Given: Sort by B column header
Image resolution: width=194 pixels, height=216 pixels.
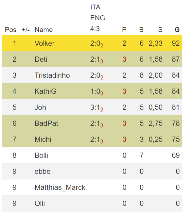Looking at the screenshot, I should [141, 30].
